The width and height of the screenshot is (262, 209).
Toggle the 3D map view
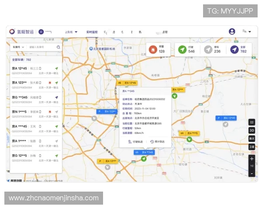(252, 130)
